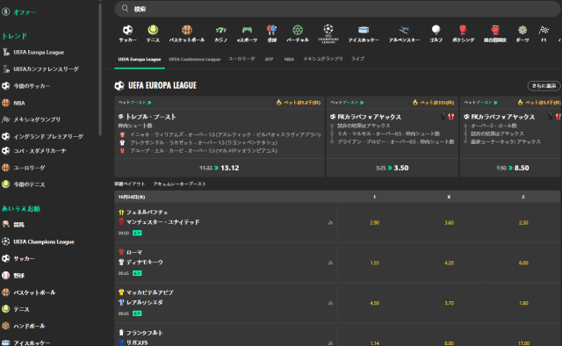The height and width of the screenshot is (346, 562).
Task: Bet on draw at 3.60 for Fenerbahçe match
Action: tap(449, 223)
